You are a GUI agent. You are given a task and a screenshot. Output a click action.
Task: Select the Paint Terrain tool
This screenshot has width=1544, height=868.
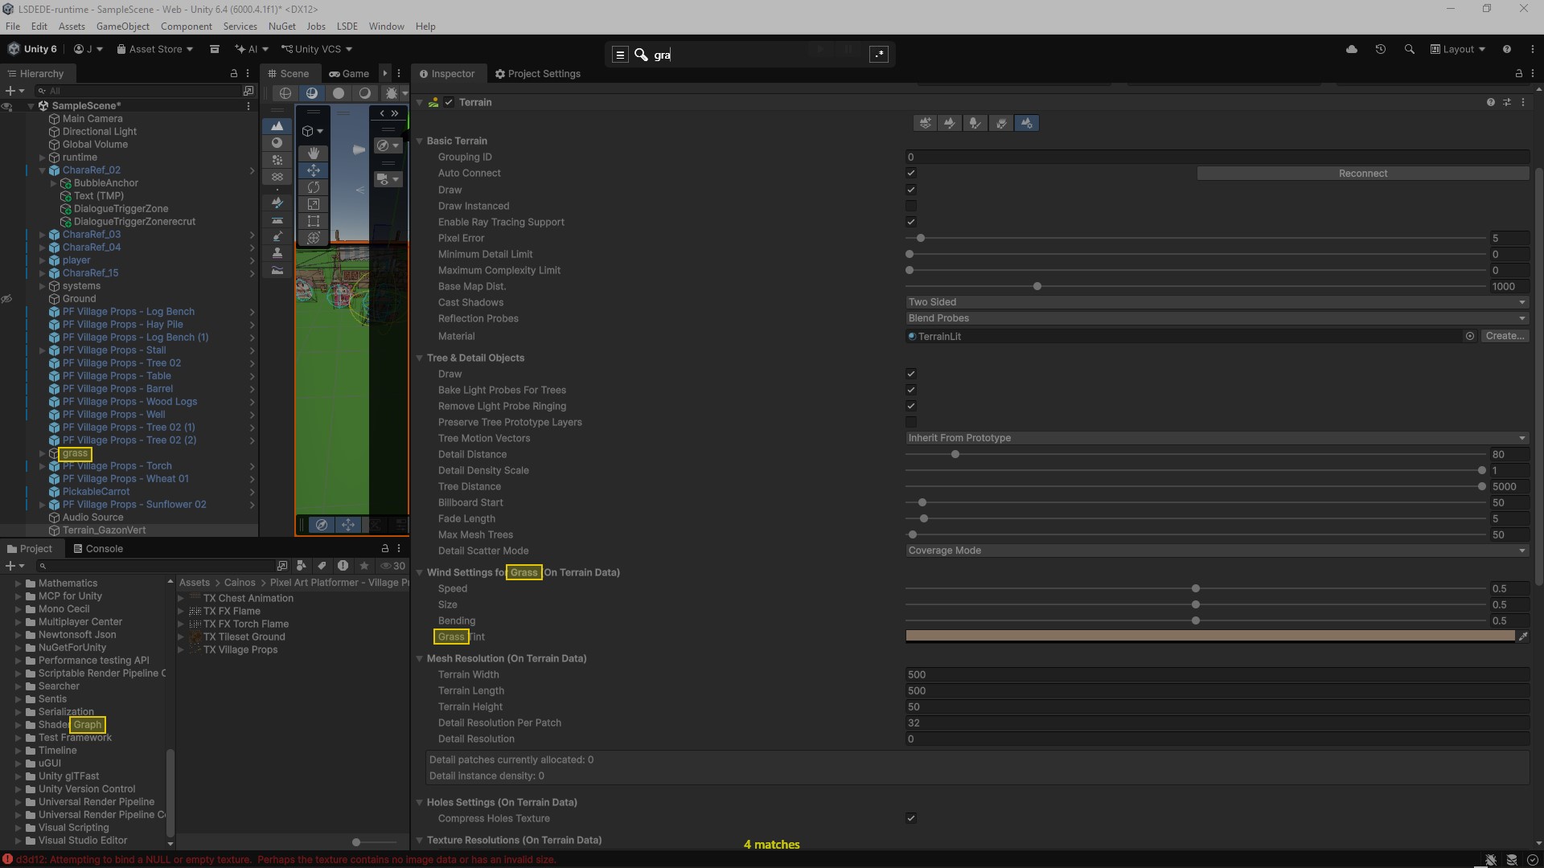click(x=950, y=123)
